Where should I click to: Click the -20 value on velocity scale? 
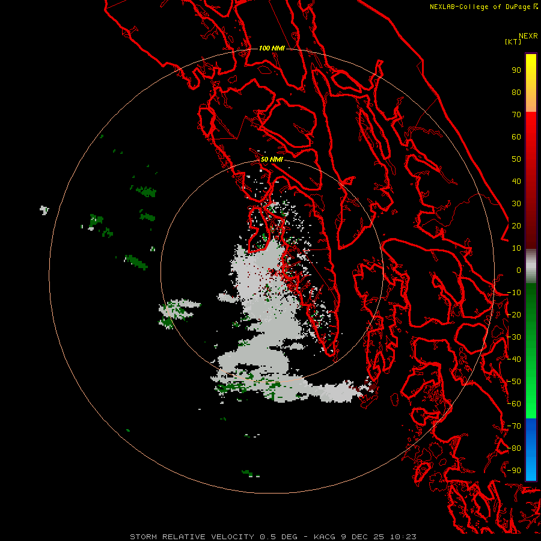click(514, 315)
